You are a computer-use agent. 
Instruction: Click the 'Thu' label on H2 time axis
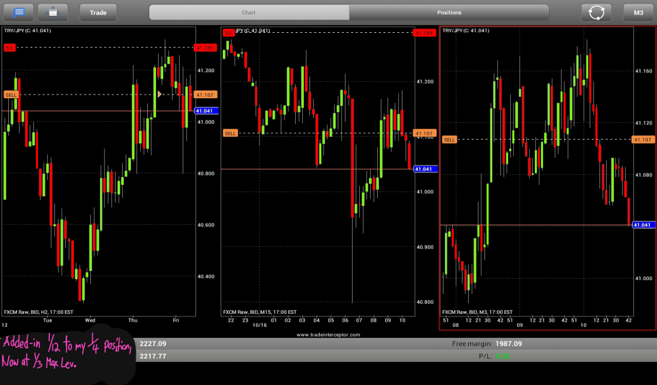pyautogui.click(x=132, y=320)
